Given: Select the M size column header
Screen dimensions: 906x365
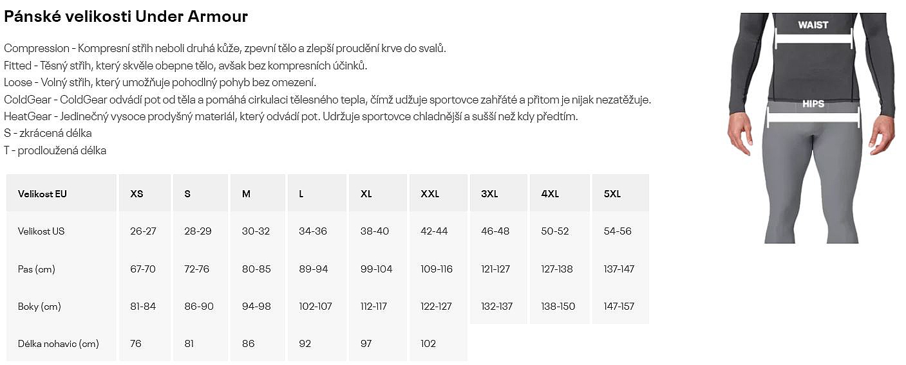Looking at the screenshot, I should click(246, 193).
